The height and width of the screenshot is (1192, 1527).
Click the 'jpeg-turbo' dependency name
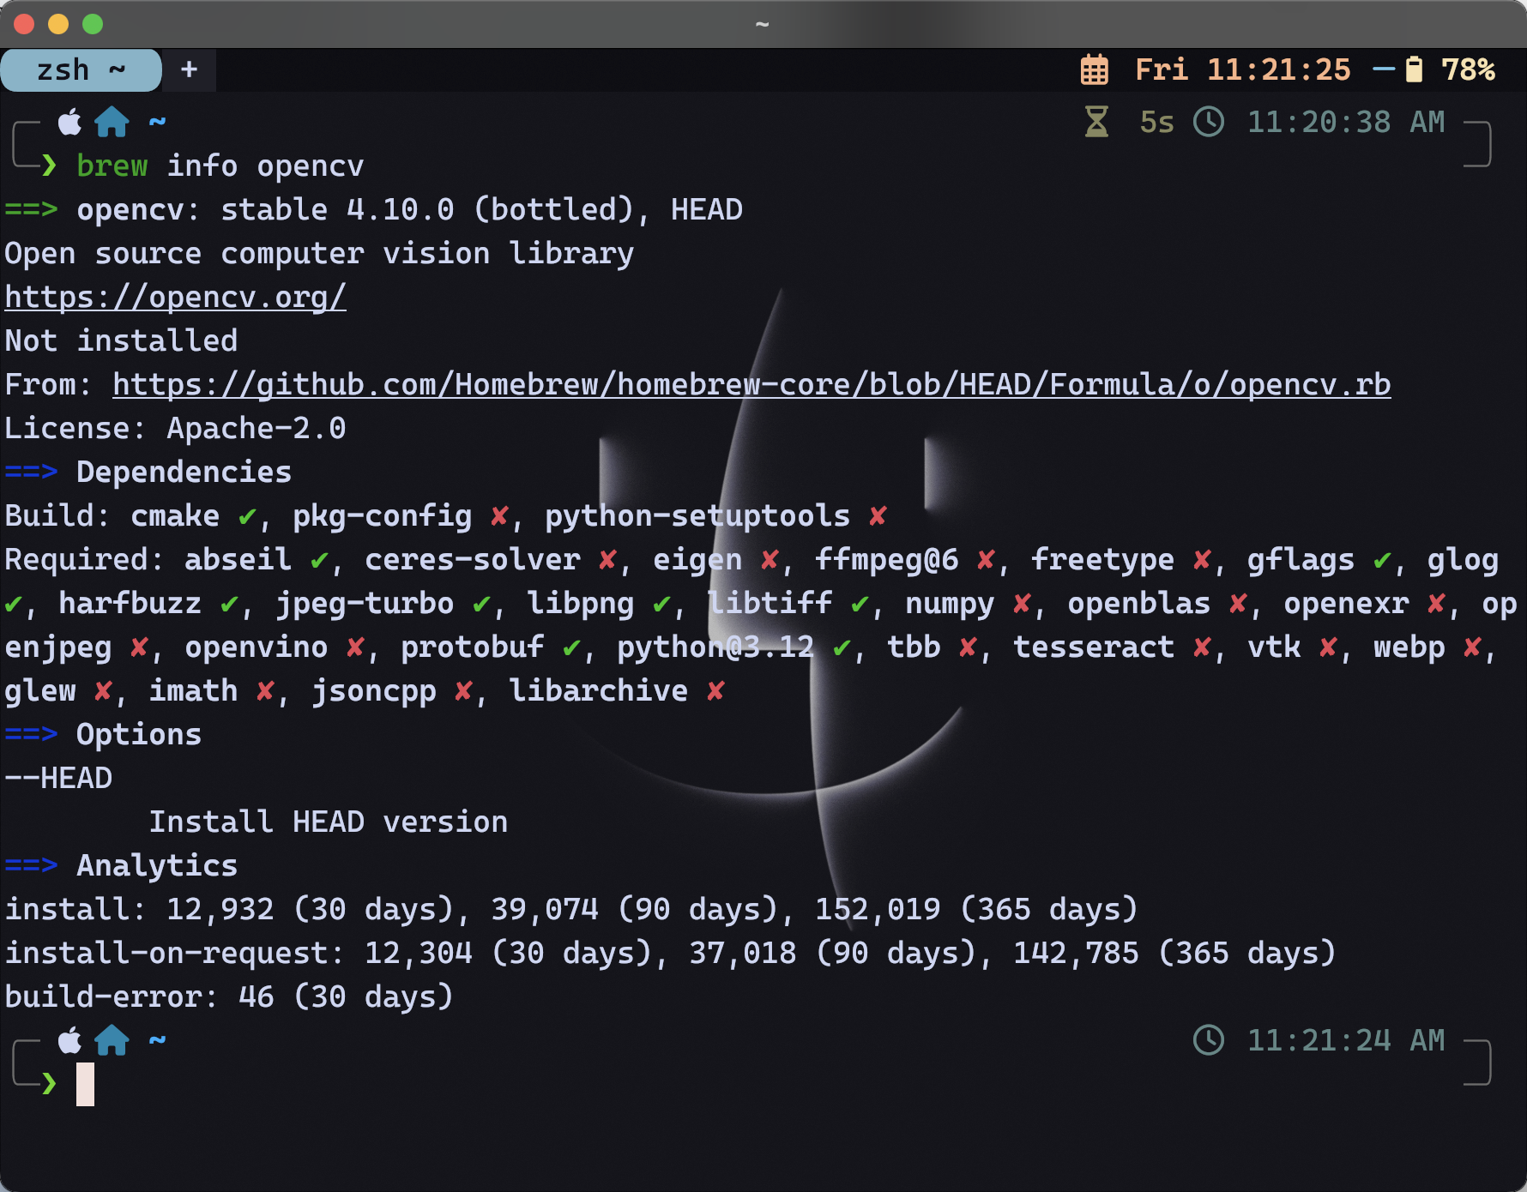365,605
